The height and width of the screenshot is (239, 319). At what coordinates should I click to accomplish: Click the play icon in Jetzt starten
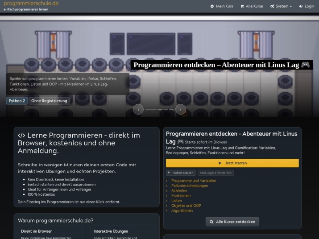(220, 163)
